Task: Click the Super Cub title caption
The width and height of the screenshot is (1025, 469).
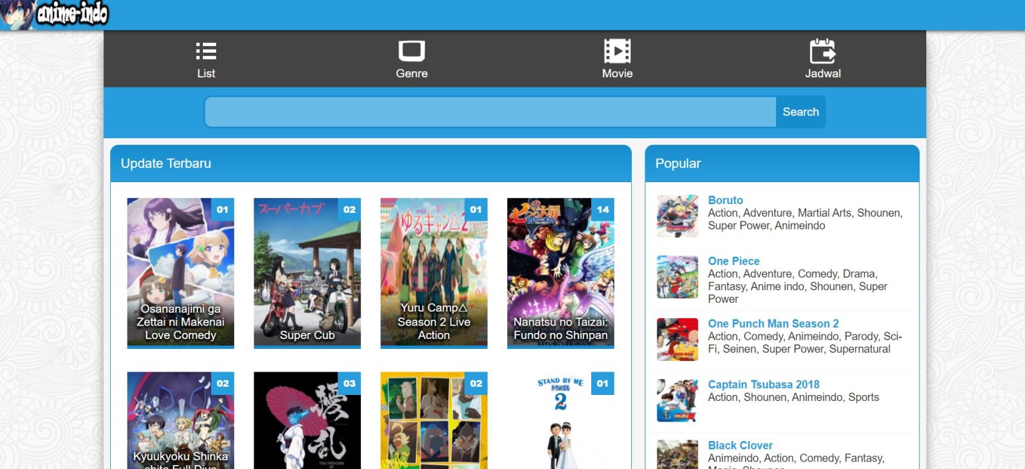Action: (307, 335)
